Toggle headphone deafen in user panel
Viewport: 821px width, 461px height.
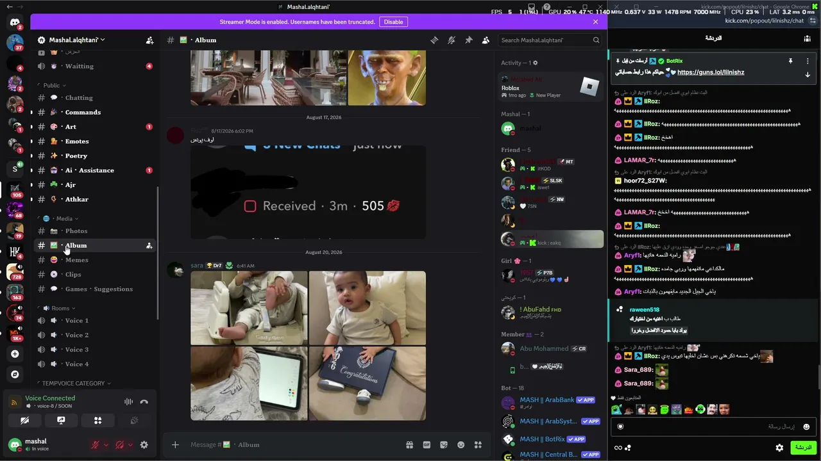point(119,445)
